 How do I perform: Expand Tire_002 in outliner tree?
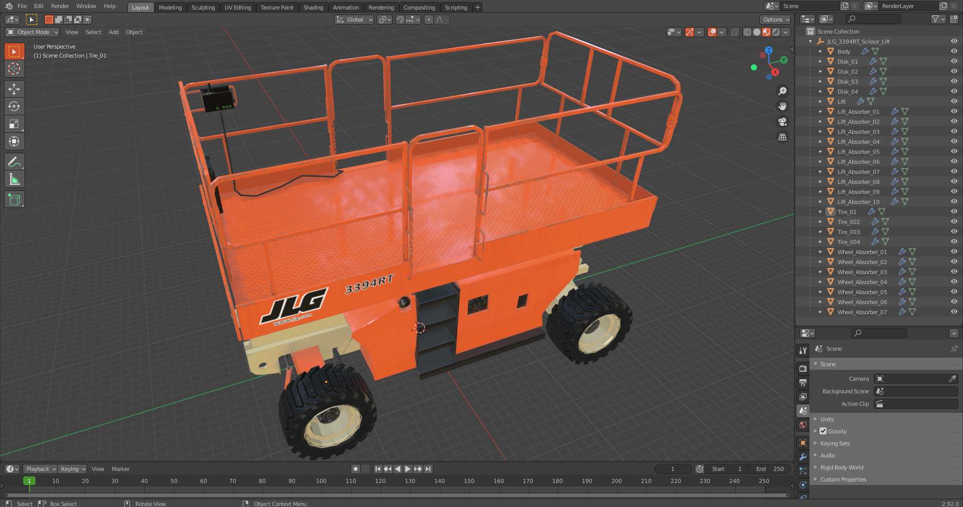coord(821,221)
